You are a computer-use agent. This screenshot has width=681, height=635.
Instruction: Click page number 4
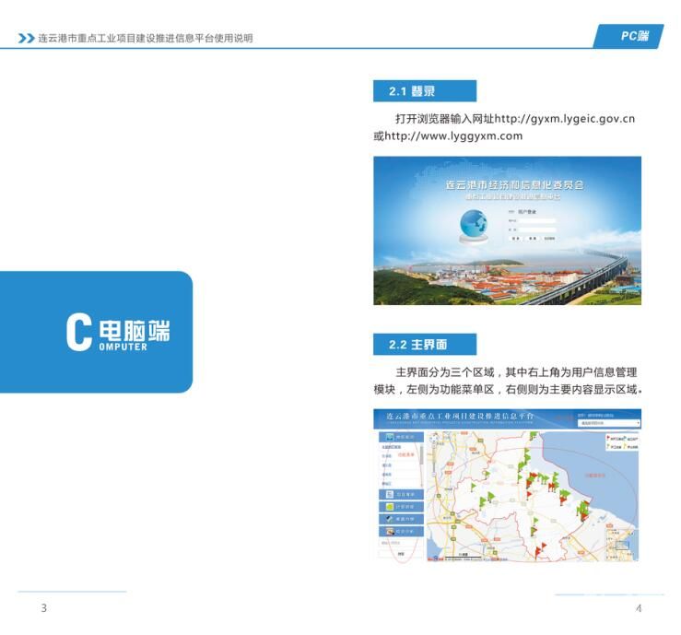point(639,608)
